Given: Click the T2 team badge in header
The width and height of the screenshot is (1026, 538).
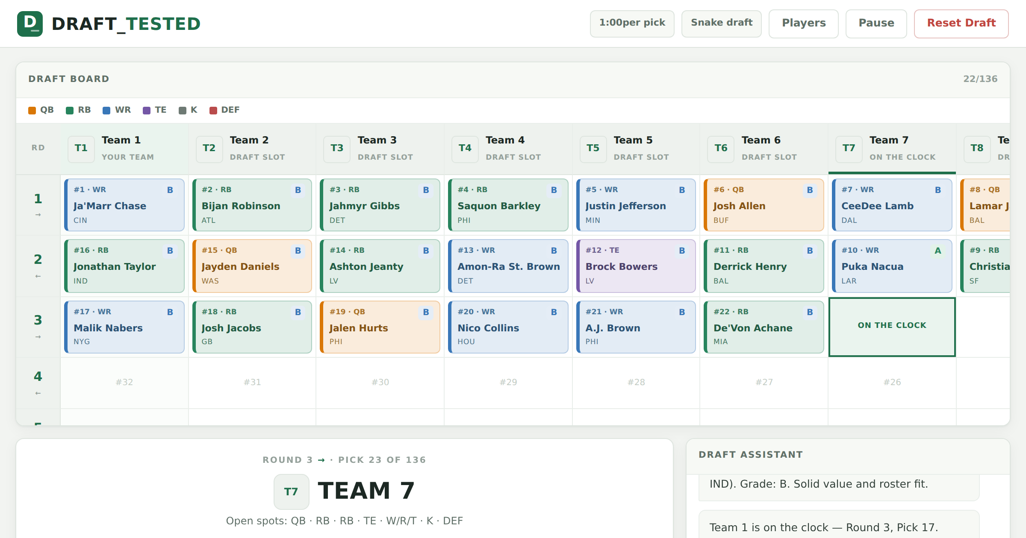Looking at the screenshot, I should (209, 149).
